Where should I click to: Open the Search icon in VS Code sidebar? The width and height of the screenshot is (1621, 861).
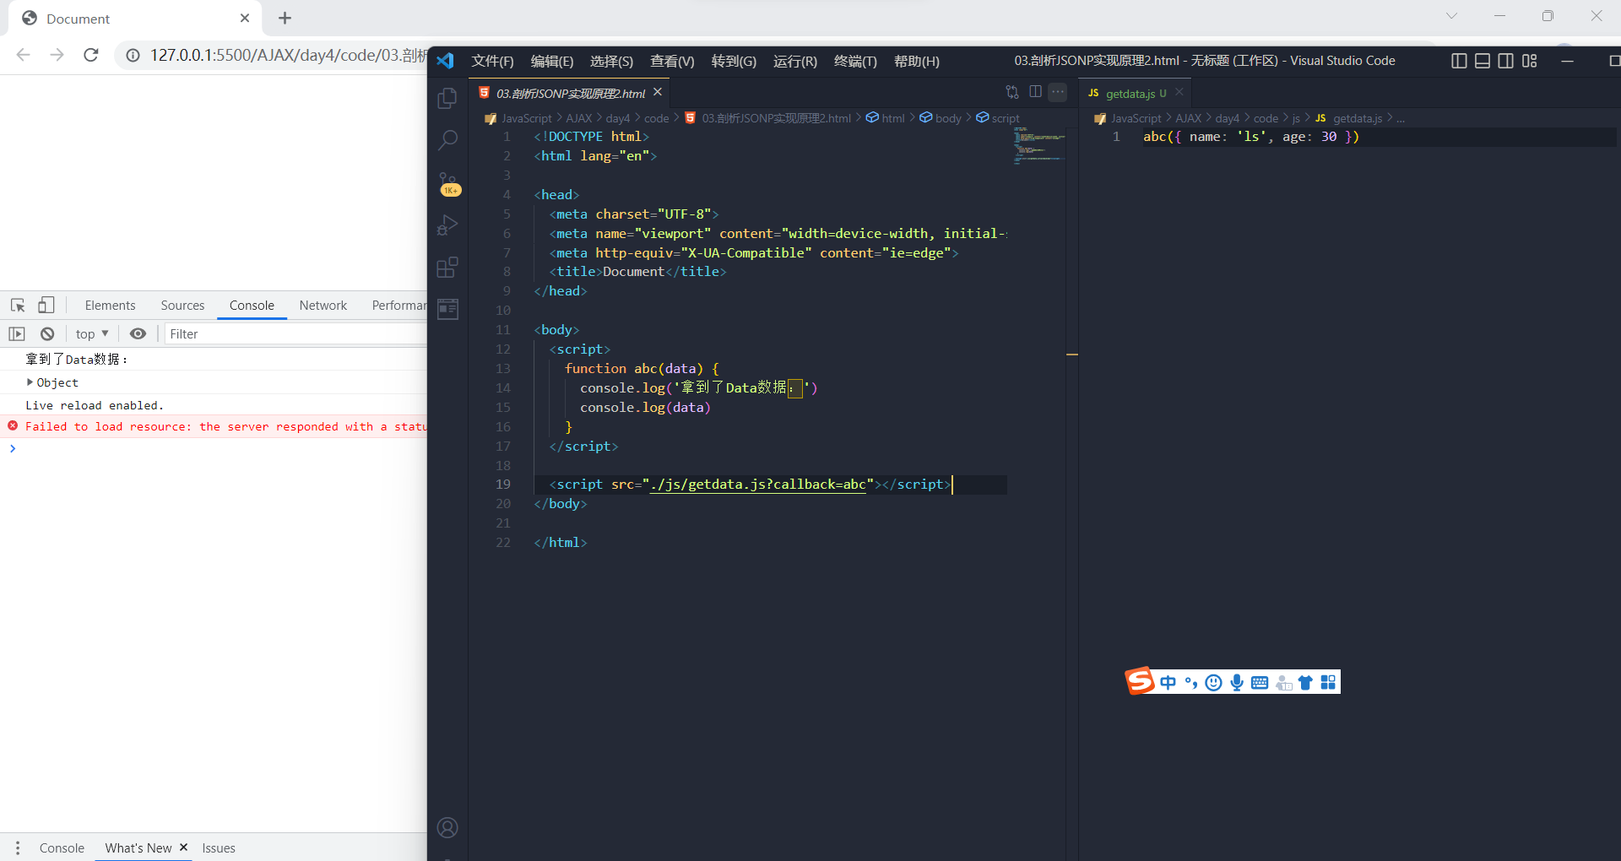click(x=447, y=140)
